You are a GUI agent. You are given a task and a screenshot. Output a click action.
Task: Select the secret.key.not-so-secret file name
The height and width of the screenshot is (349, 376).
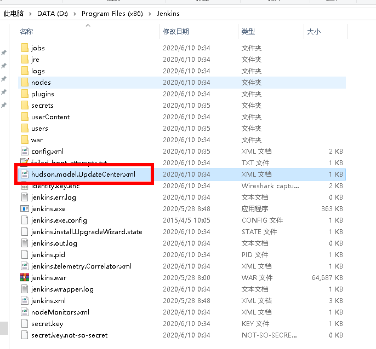(x=69, y=335)
